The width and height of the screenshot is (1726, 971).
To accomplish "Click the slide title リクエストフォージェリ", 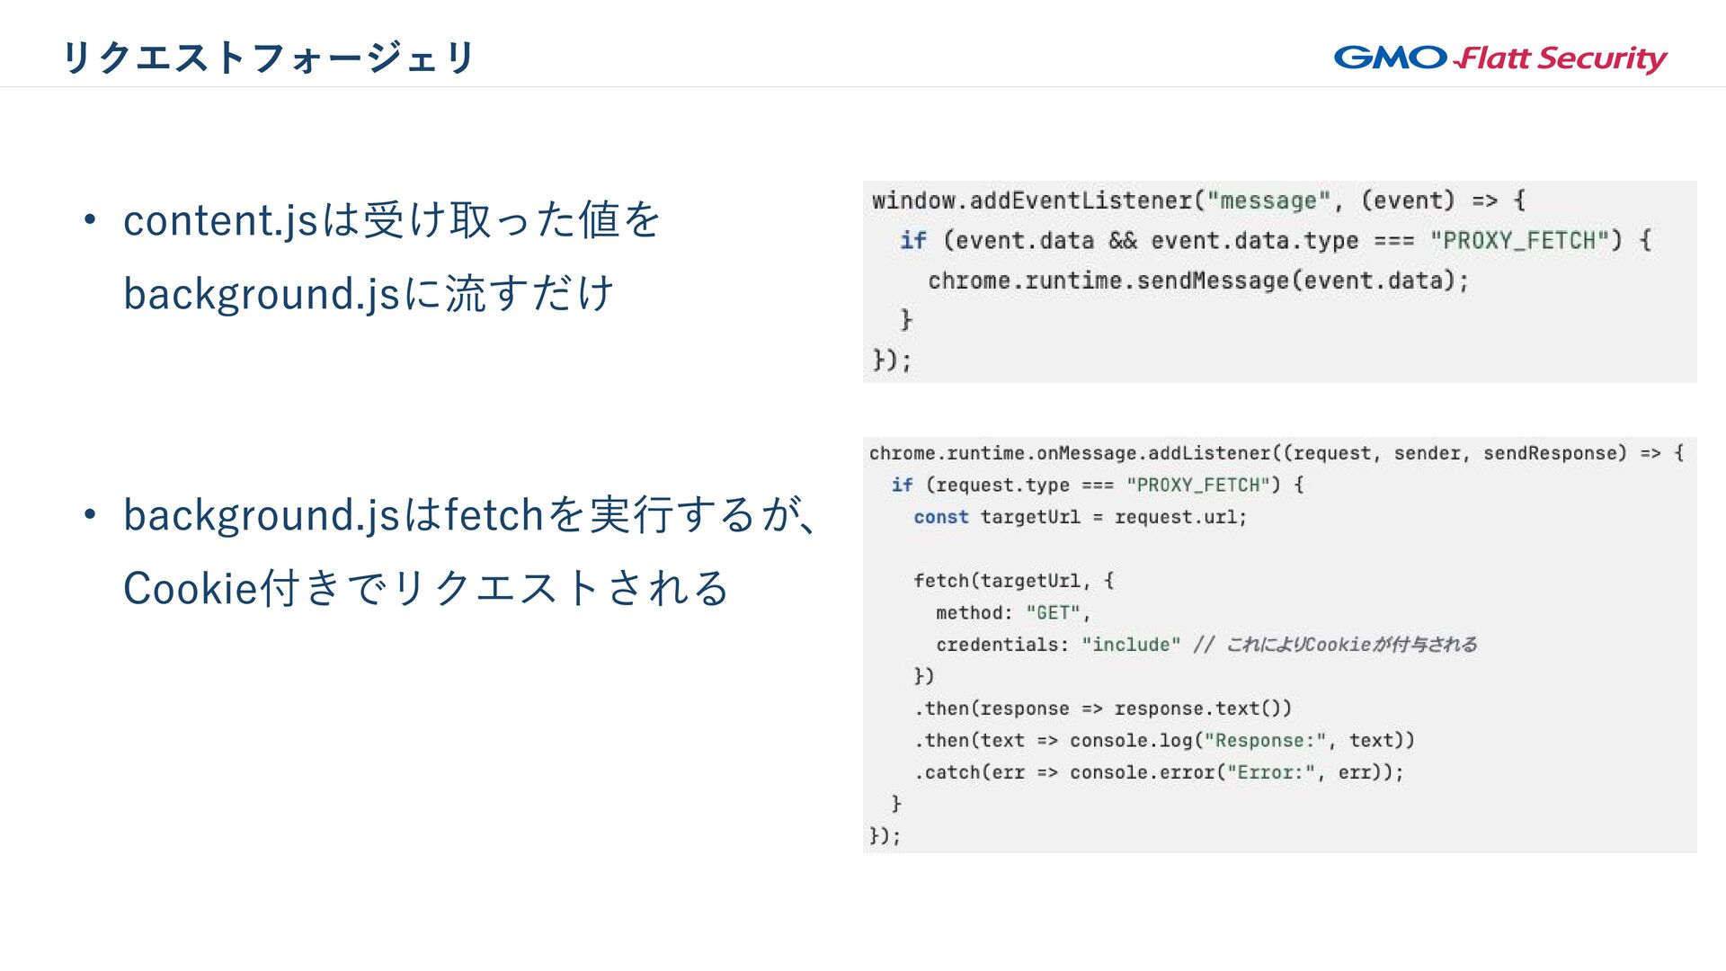I will click(x=268, y=58).
